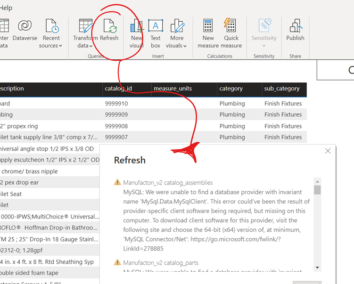Insert a New visual
This screenshot has width=354, height=284.
[137, 33]
